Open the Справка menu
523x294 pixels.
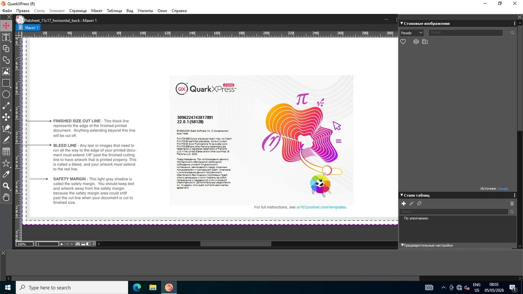coord(179,10)
